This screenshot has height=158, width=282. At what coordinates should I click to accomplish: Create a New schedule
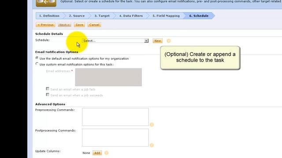[x=157, y=41]
